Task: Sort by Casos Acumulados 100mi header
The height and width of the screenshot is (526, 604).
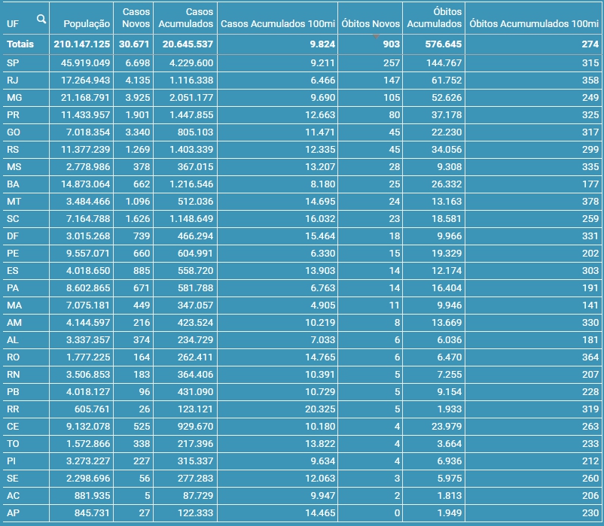Action: [276, 24]
